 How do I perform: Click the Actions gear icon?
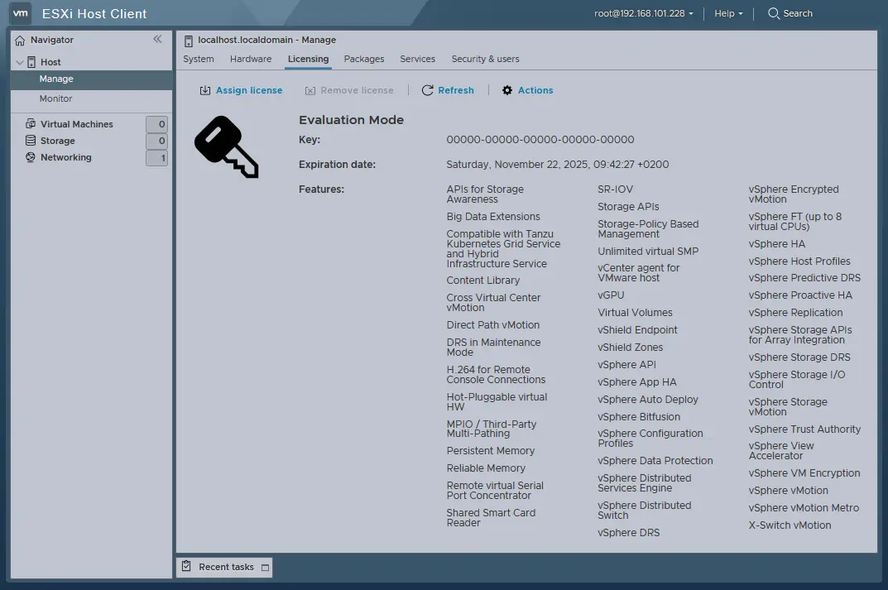507,90
